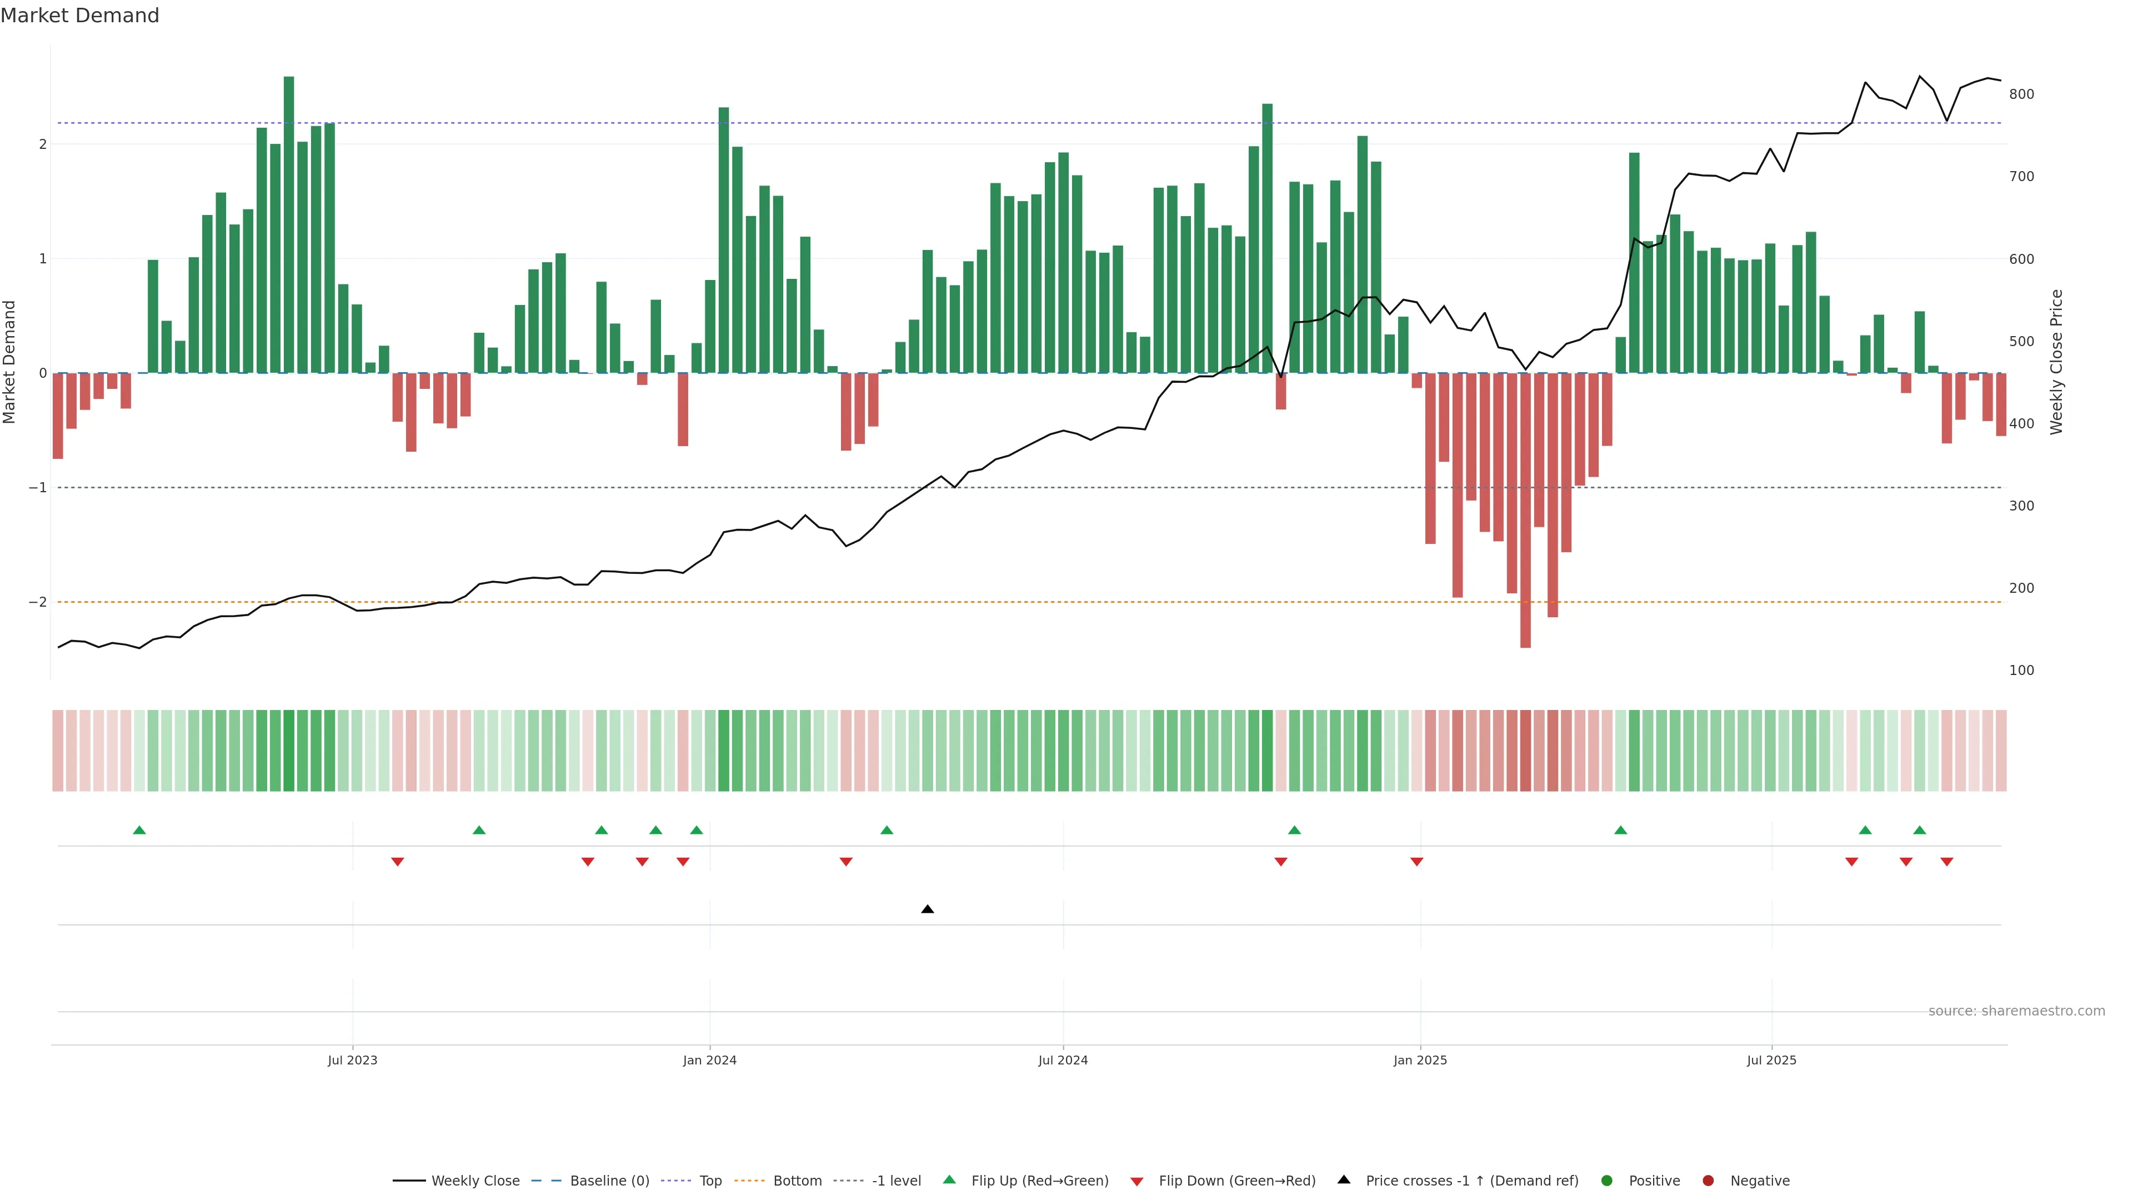Hide the Top dotted line via legend
This screenshot has height=1200, width=2133.
[x=710, y=1181]
